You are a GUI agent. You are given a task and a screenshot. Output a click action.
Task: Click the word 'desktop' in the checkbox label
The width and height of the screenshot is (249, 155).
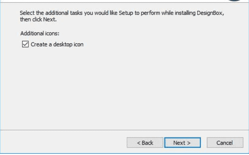pyautogui.click(x=63, y=44)
